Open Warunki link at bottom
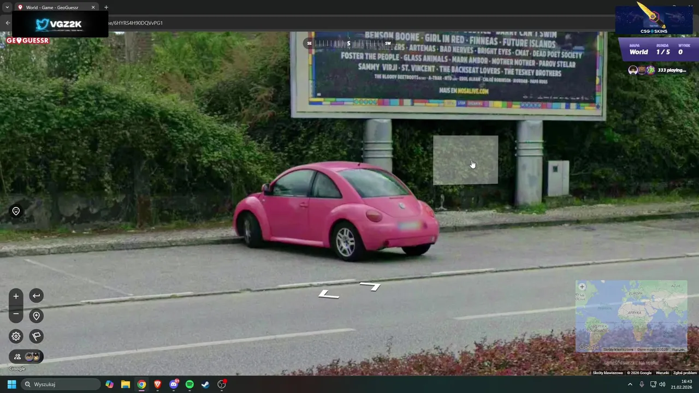 point(662,373)
